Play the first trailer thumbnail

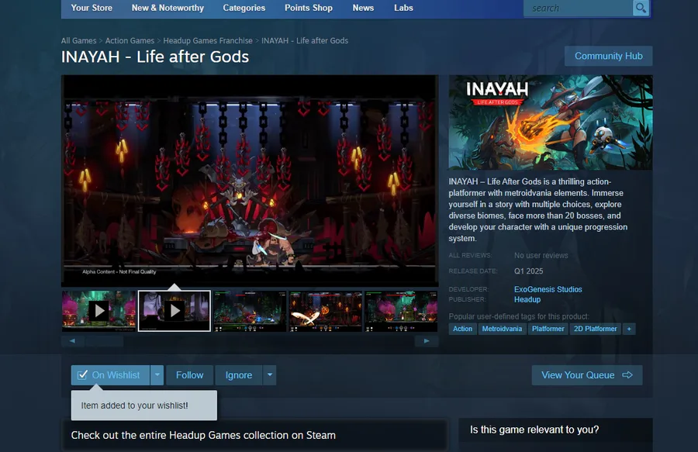pyautogui.click(x=98, y=311)
